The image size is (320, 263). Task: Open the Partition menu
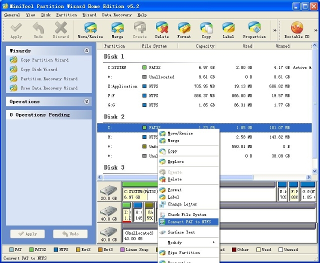pyautogui.click(x=66, y=15)
